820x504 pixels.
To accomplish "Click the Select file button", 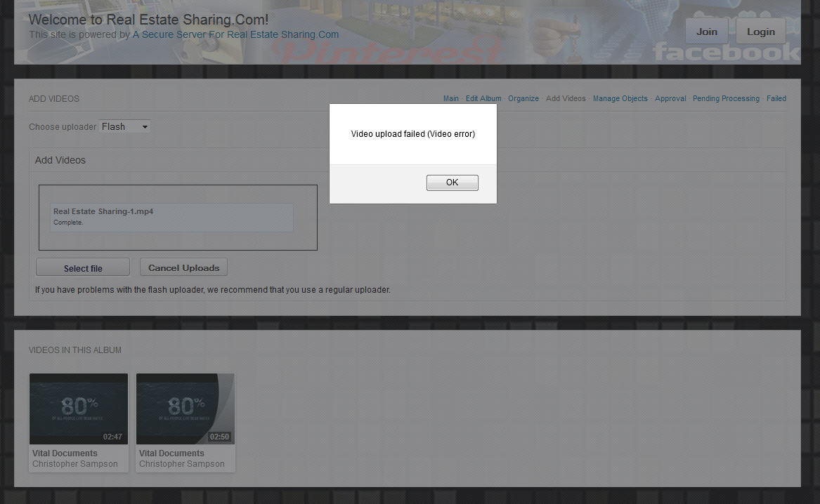I will (x=83, y=268).
